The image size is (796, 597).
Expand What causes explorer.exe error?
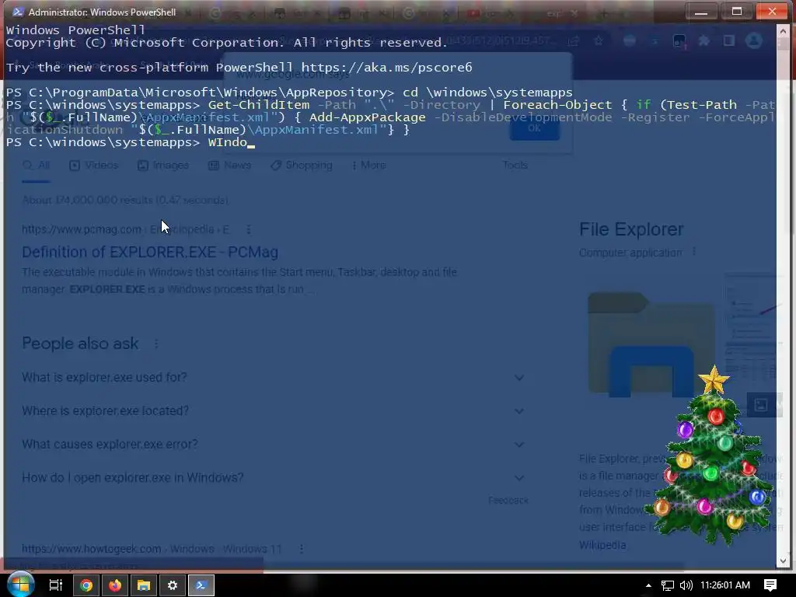tap(273, 444)
